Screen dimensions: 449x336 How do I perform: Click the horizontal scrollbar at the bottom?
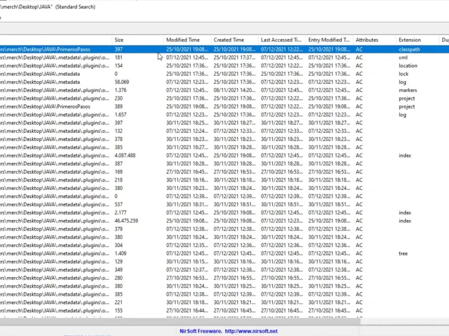coord(180,321)
